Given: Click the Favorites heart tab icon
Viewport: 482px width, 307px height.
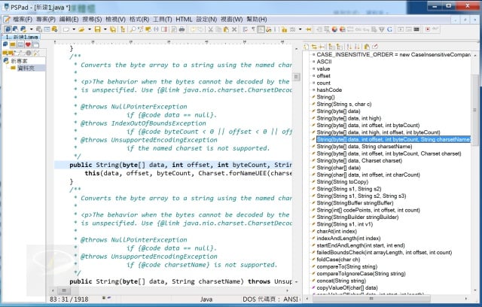Looking at the screenshot, I should (x=27, y=44).
